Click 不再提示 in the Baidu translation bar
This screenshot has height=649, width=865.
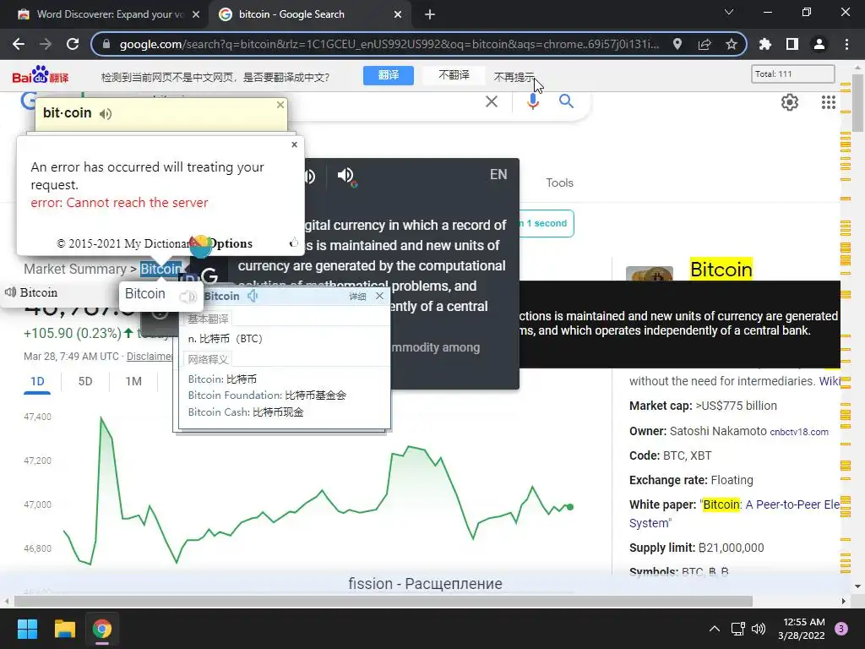(514, 77)
